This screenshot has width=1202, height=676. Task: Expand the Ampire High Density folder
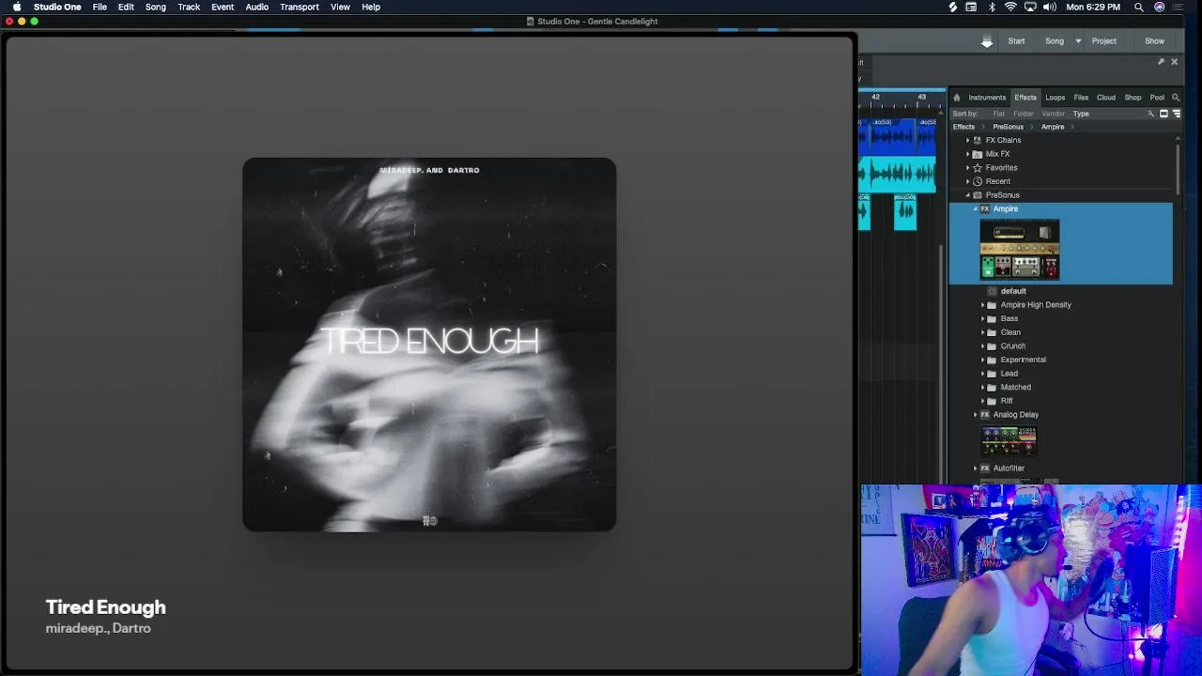983,305
